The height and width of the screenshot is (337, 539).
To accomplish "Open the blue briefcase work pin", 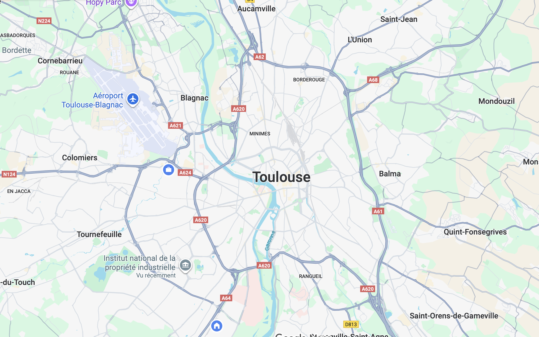I will point(168,170).
